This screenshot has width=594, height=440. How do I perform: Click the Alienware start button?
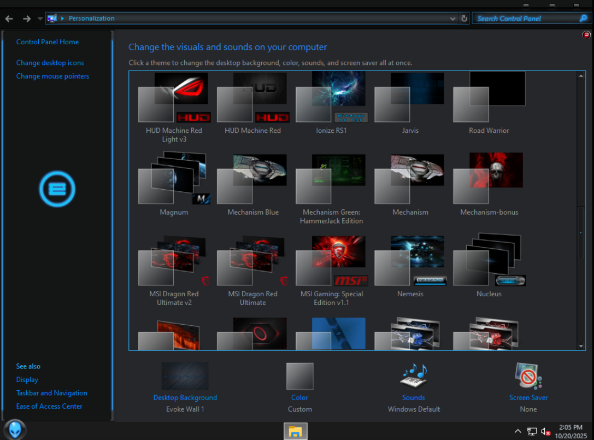[x=15, y=430]
